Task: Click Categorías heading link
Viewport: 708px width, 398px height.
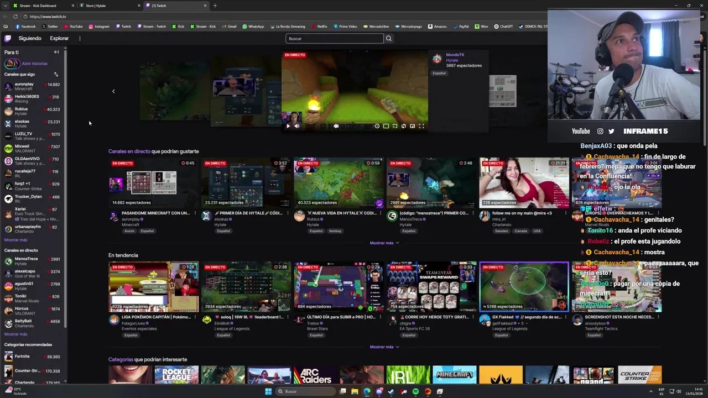Action: tap(121, 359)
